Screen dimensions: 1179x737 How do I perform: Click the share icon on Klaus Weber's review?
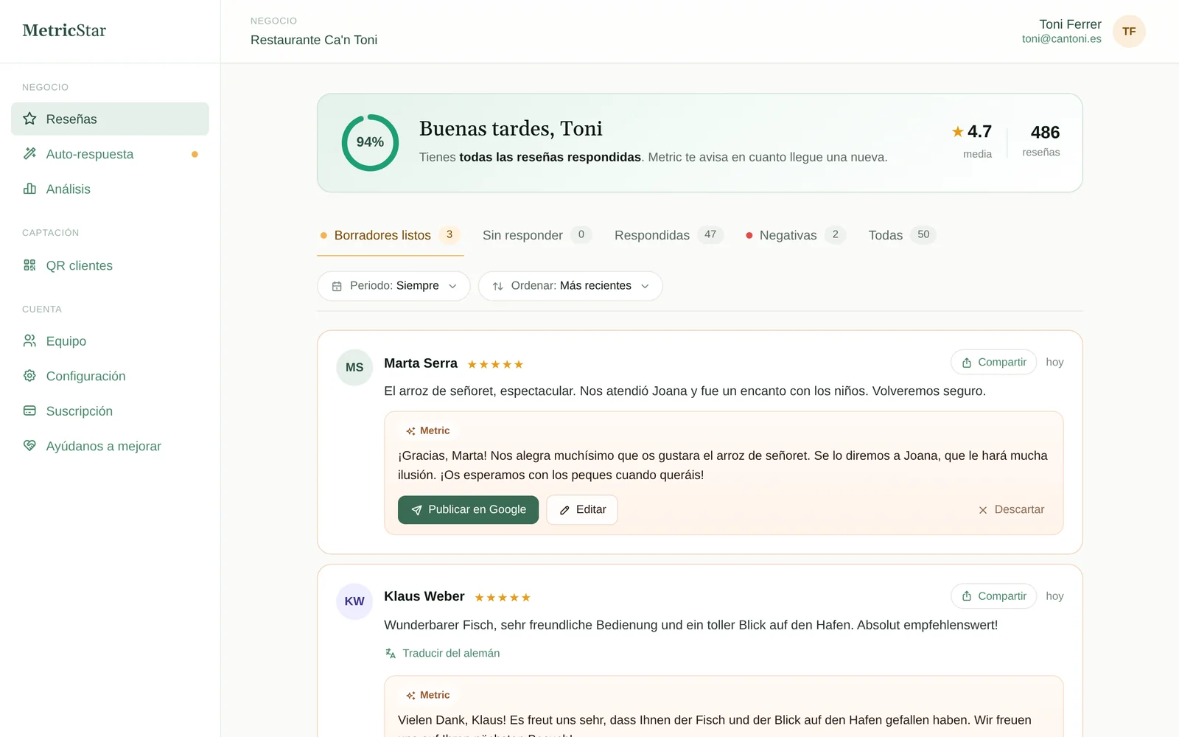point(967,596)
